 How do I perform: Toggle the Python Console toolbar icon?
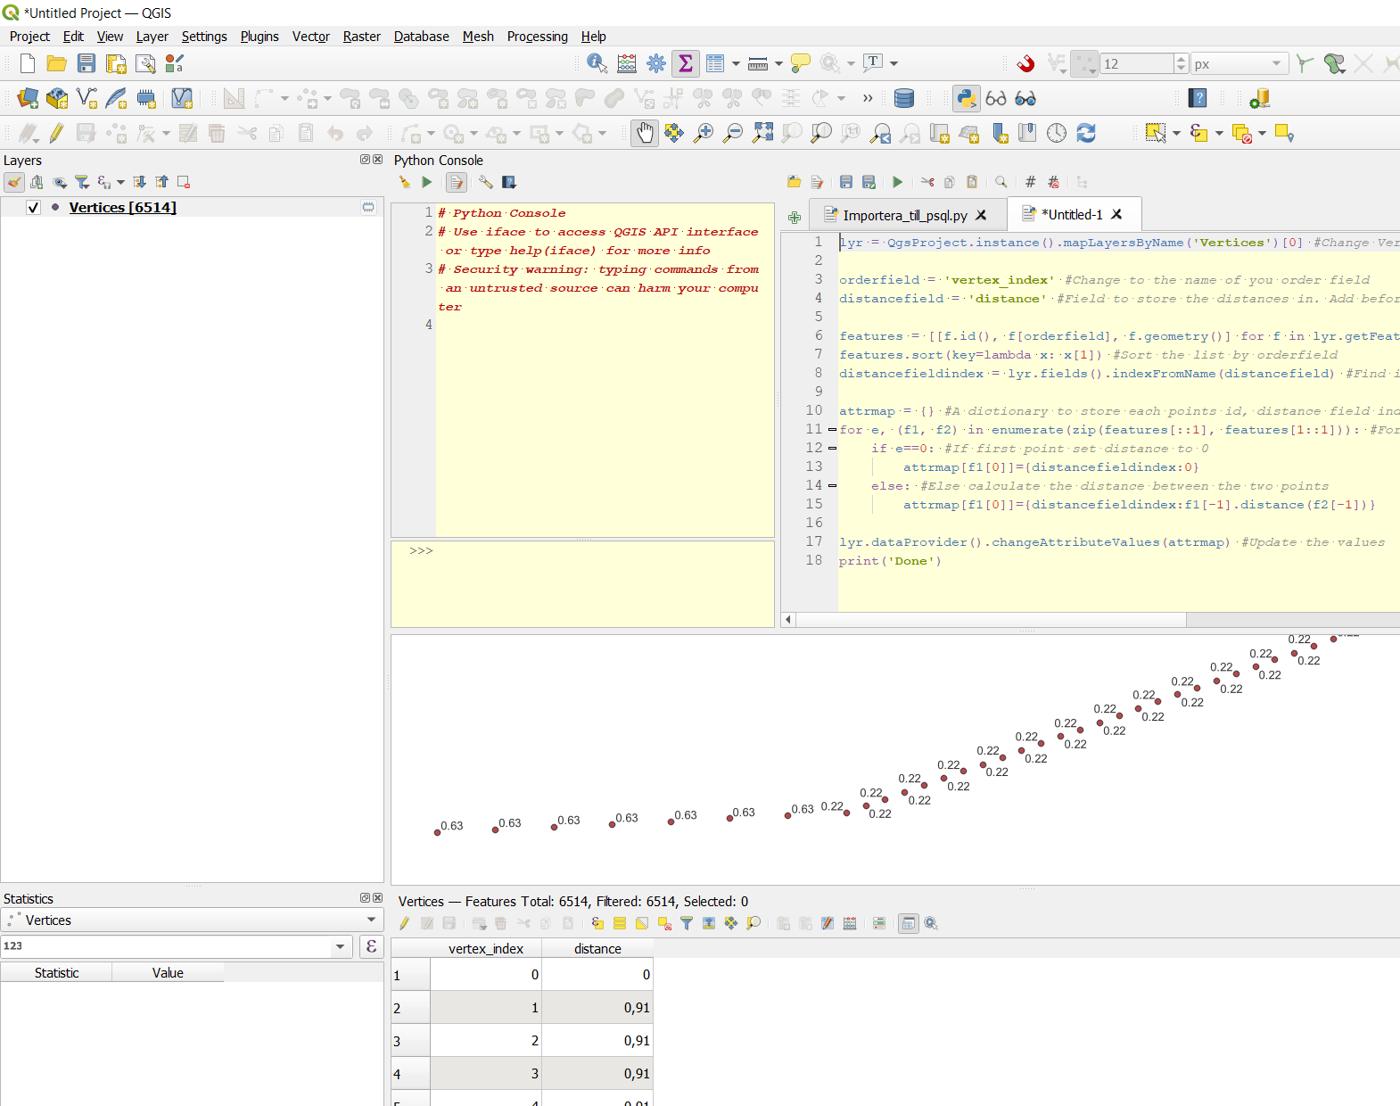click(966, 98)
